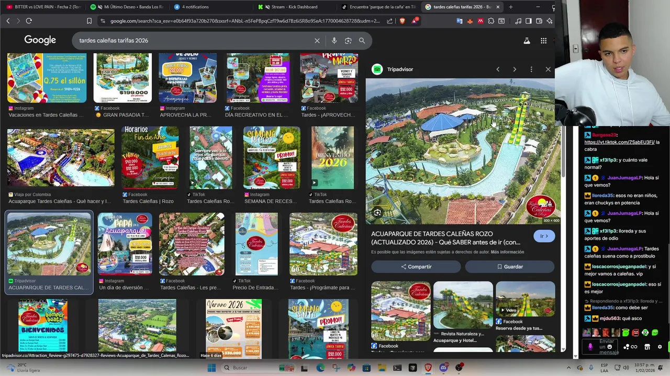The height and width of the screenshot is (376, 670).
Task: Toggle the browser sidebar panel icon
Action: (x=529, y=21)
